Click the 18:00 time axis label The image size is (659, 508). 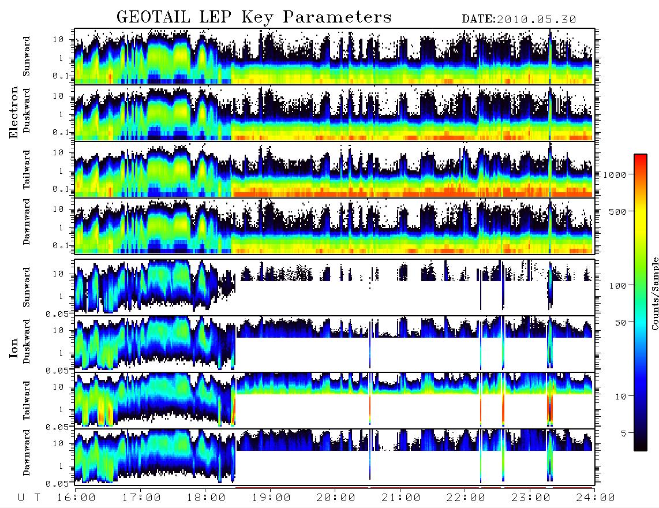(x=206, y=498)
